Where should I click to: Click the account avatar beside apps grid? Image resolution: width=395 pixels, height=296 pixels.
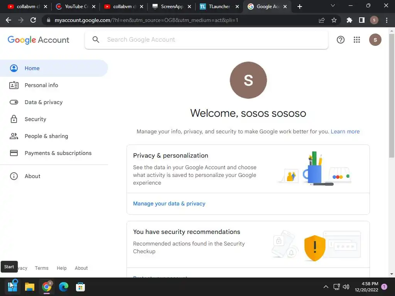[375, 40]
